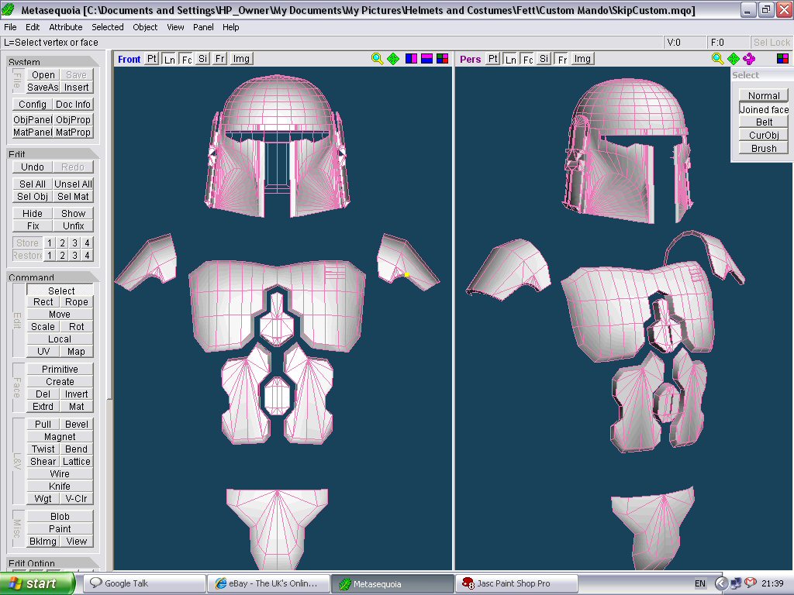The image size is (794, 595).
Task: Click the purple rotate icon in Pers view
Action: 749,59
